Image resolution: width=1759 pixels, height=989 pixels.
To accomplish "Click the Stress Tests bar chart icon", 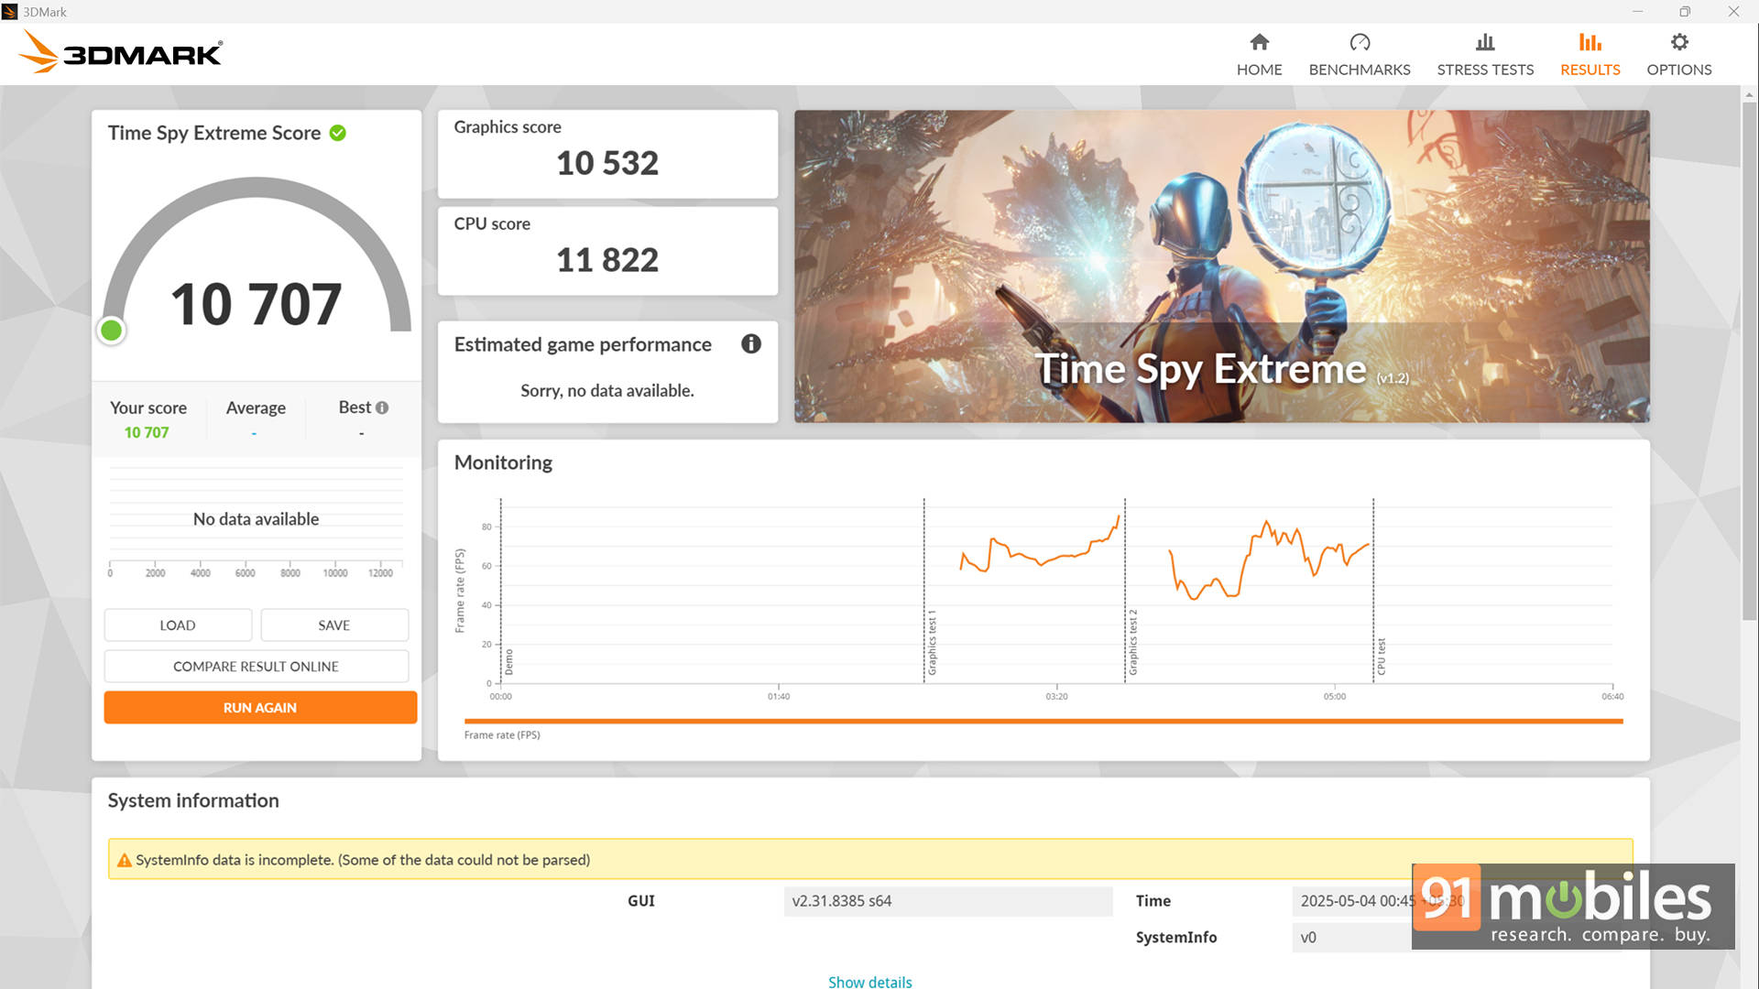I will (1485, 42).
